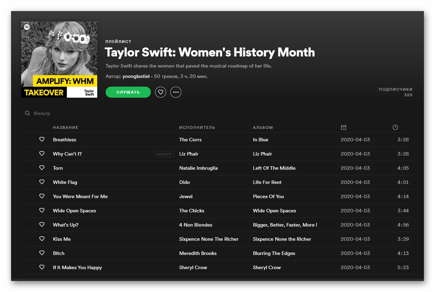Like If It Makes You Happy

pos(42,267)
